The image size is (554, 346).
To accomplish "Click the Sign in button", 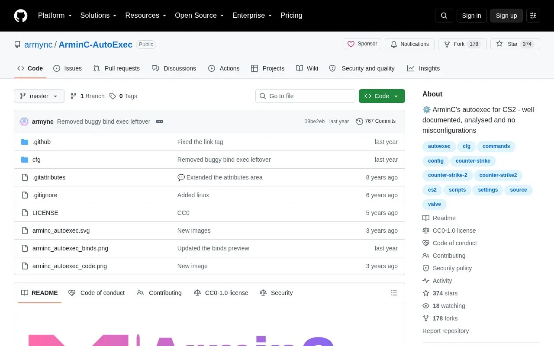I will click(x=471, y=16).
